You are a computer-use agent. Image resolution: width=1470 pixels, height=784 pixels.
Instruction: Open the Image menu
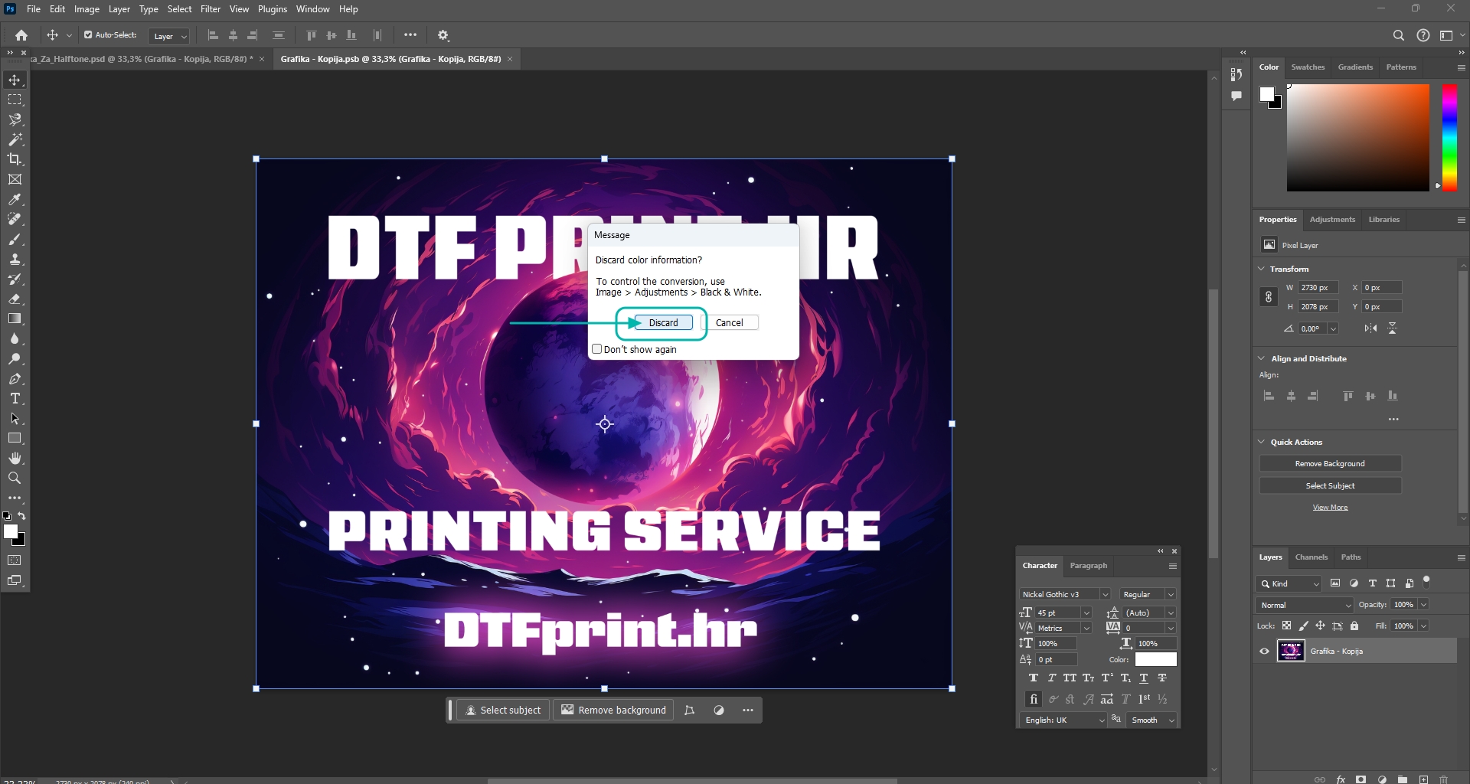click(x=87, y=9)
